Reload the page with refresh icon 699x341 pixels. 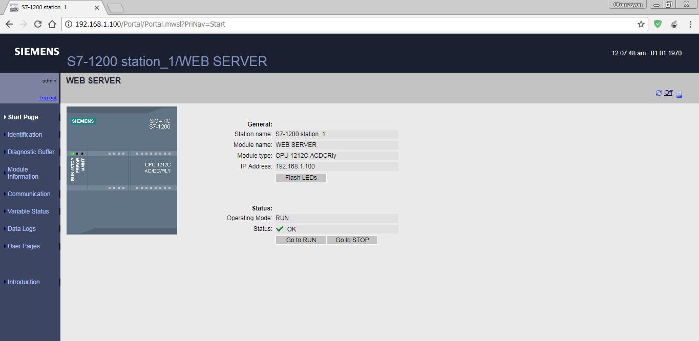click(x=38, y=24)
